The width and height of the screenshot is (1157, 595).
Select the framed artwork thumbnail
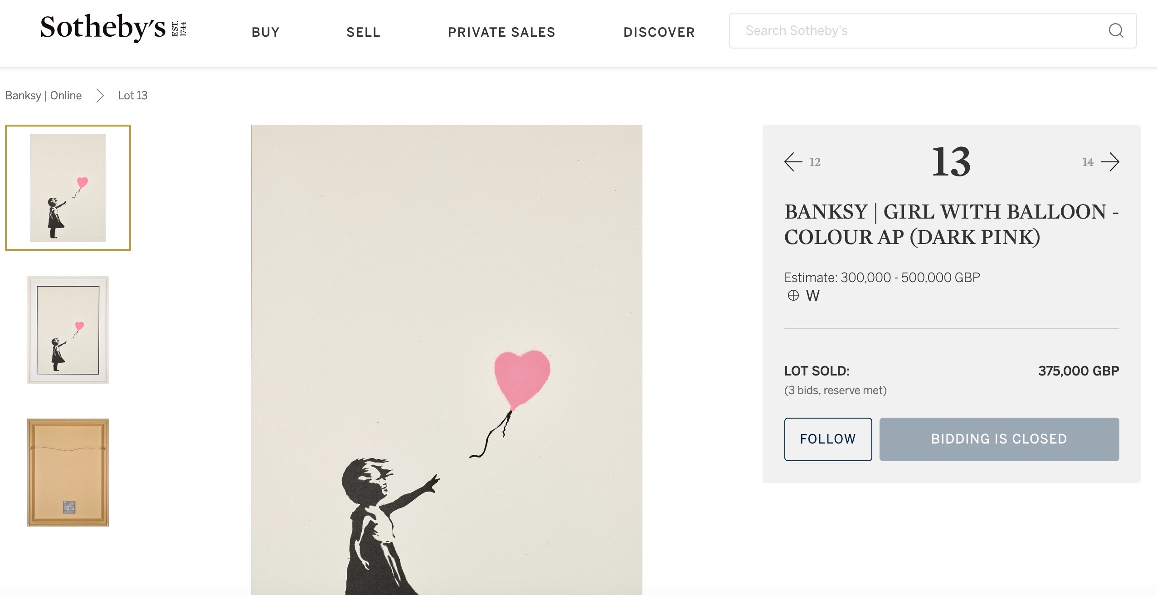coord(68,330)
